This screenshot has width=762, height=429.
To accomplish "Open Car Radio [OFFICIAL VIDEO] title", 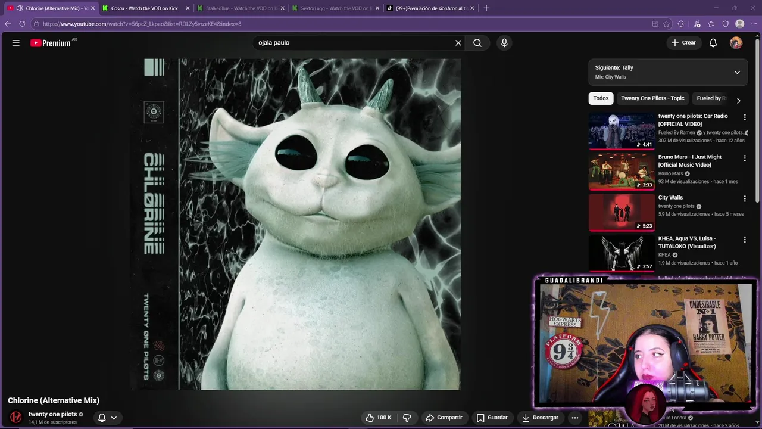I will tap(693, 120).
